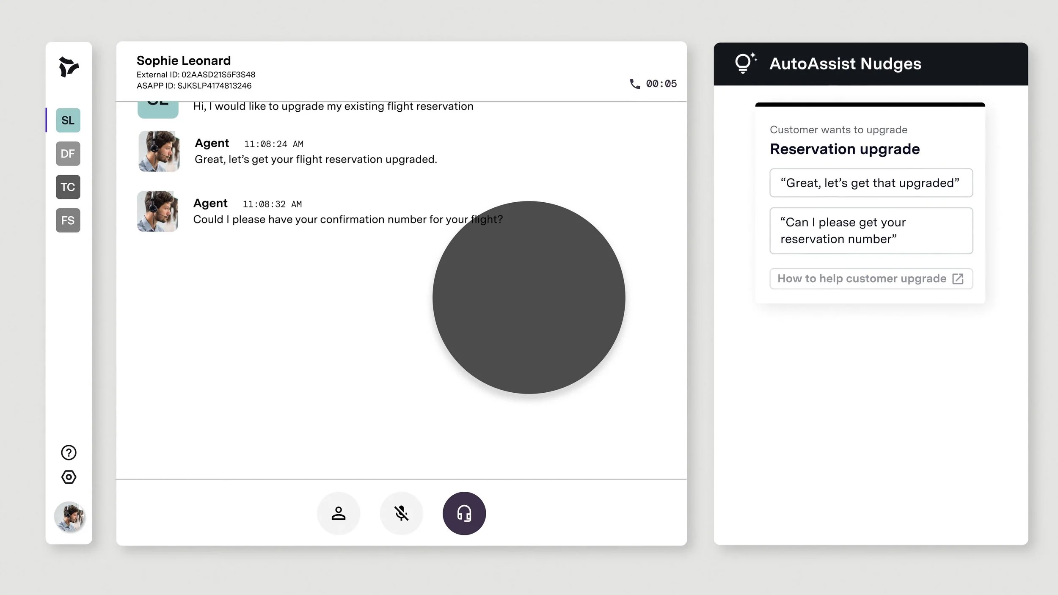Toggle the purple headset button
The height and width of the screenshot is (595, 1058).
coord(464,513)
